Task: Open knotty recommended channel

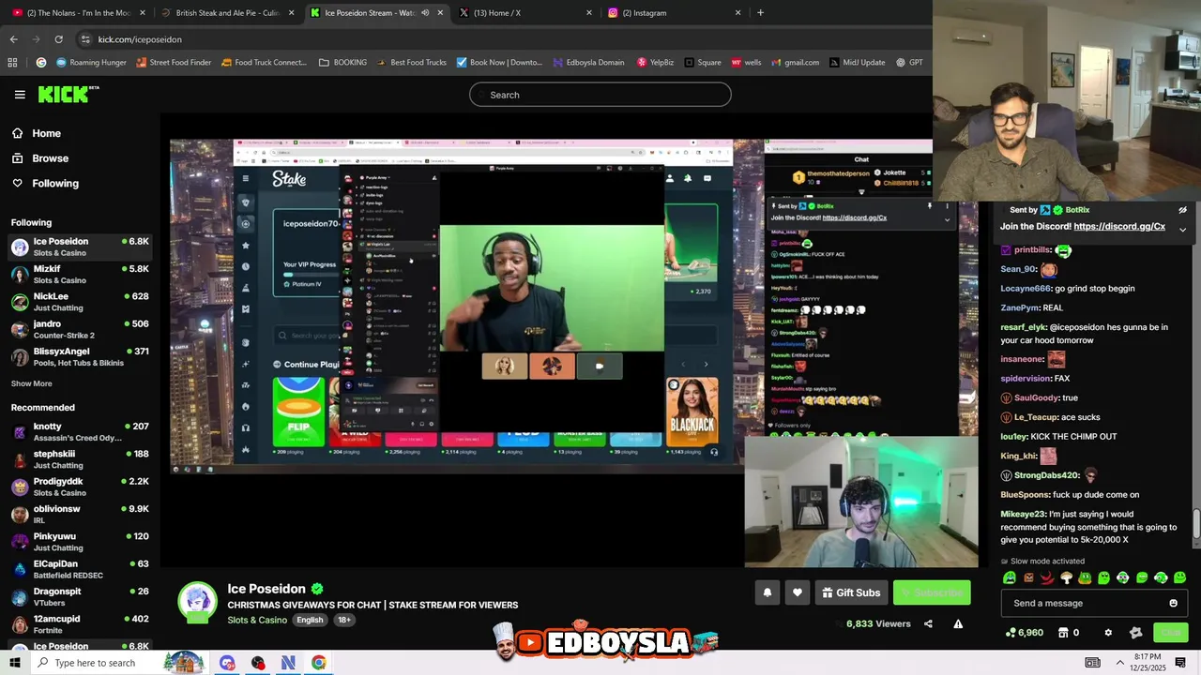Action: click(x=80, y=431)
